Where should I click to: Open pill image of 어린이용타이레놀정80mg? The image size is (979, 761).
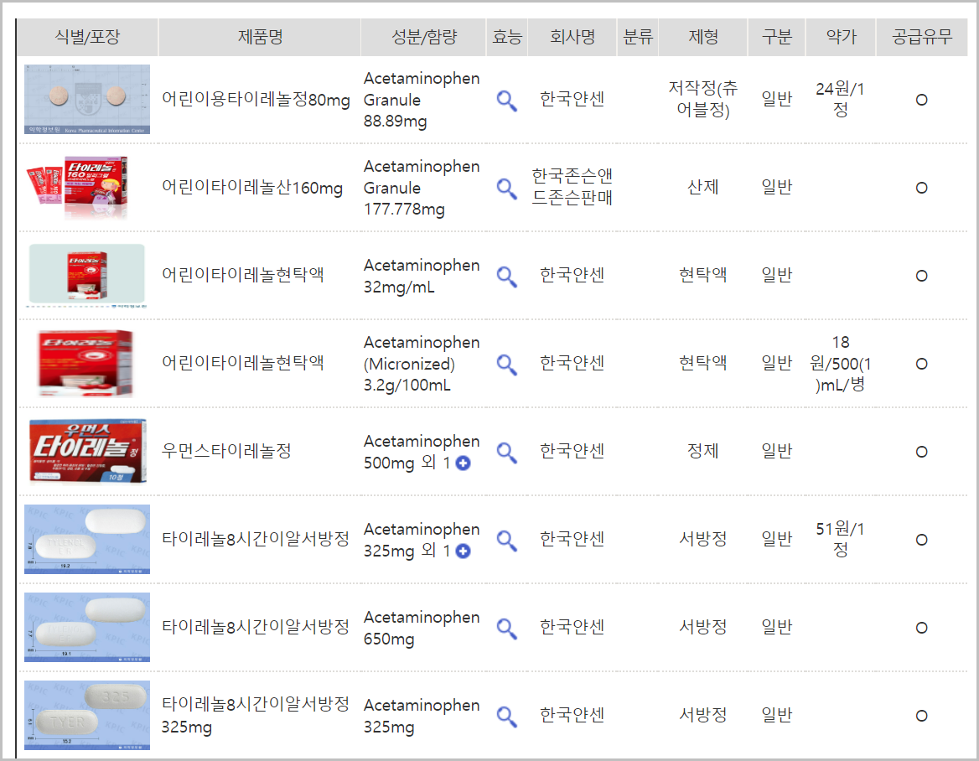[x=87, y=99]
